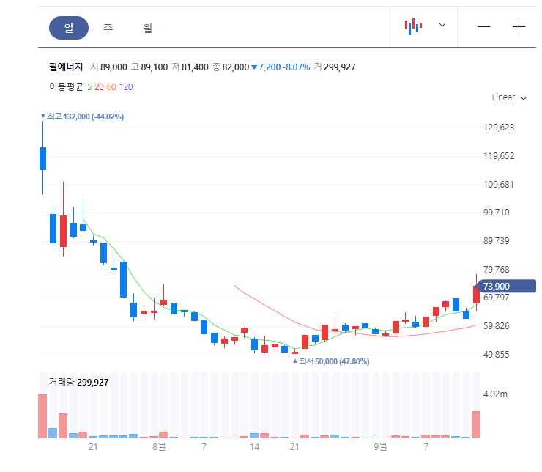Click the 59,826 price axis label
Viewport: 542px width, 472px height.
[497, 326]
